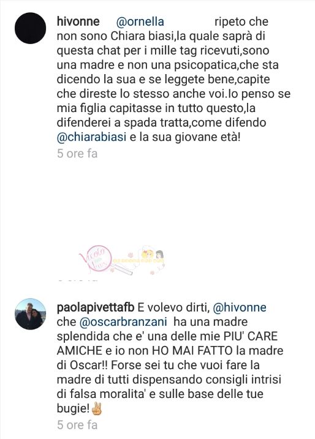Select paolapivettafb's comment text body
Viewport: 315px width, 439px height.
[x=170, y=358]
